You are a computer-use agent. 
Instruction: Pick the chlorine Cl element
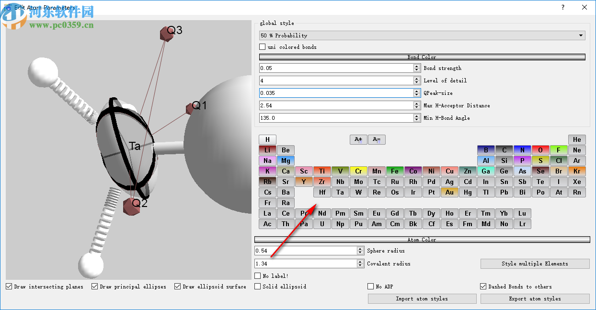tap(559, 161)
